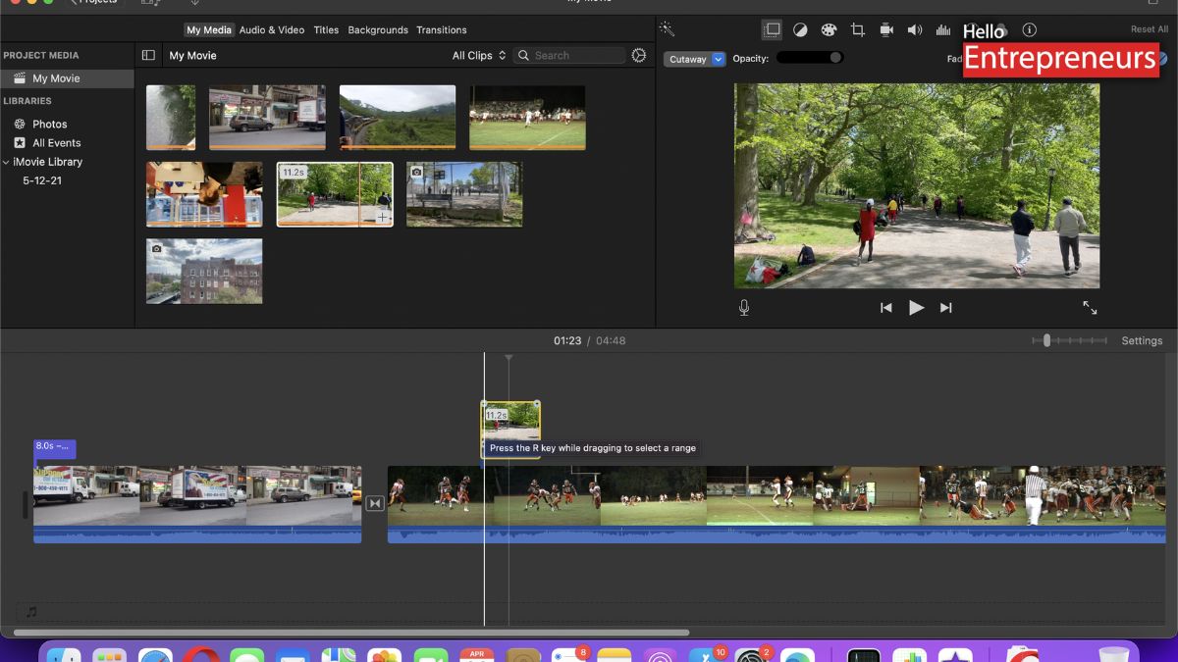This screenshot has height=662, width=1178.
Task: Open the Cutaway overlay style dropdown
Action: 695,59
